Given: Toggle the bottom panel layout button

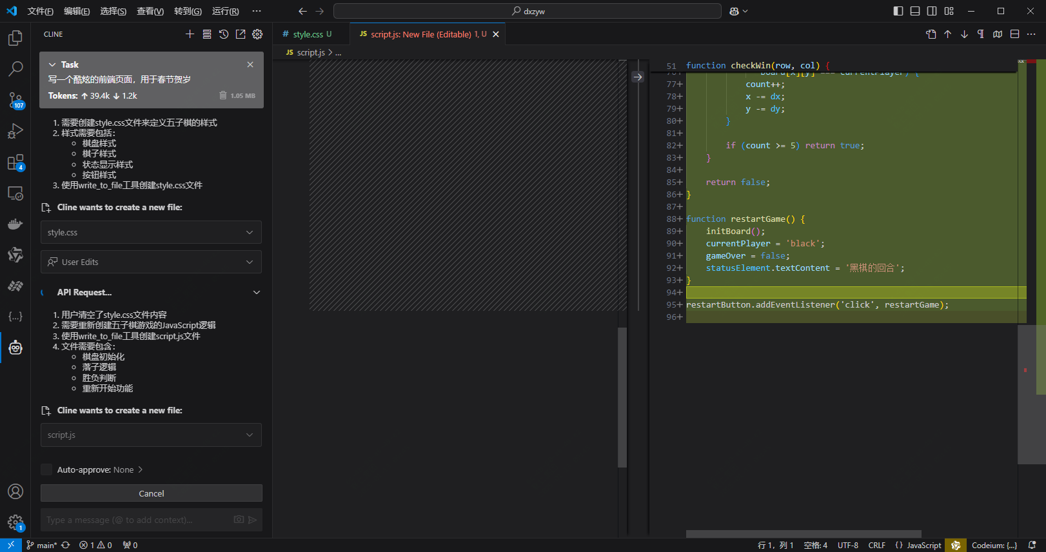Looking at the screenshot, I should [915, 11].
